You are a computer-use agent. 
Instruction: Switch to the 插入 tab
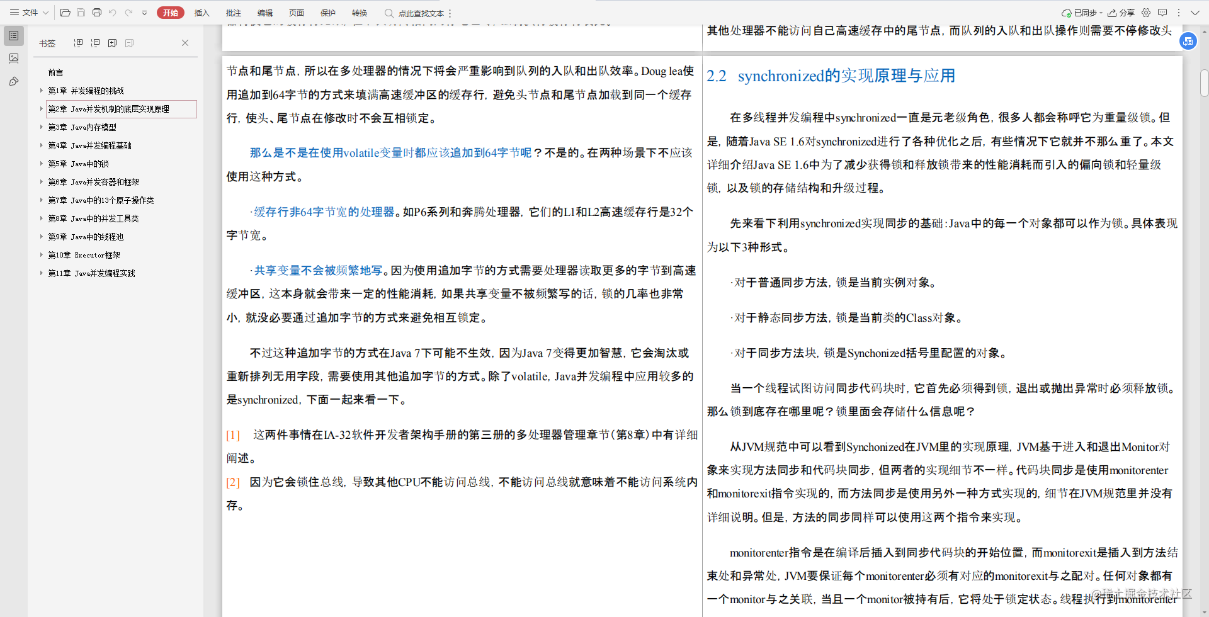coord(201,13)
